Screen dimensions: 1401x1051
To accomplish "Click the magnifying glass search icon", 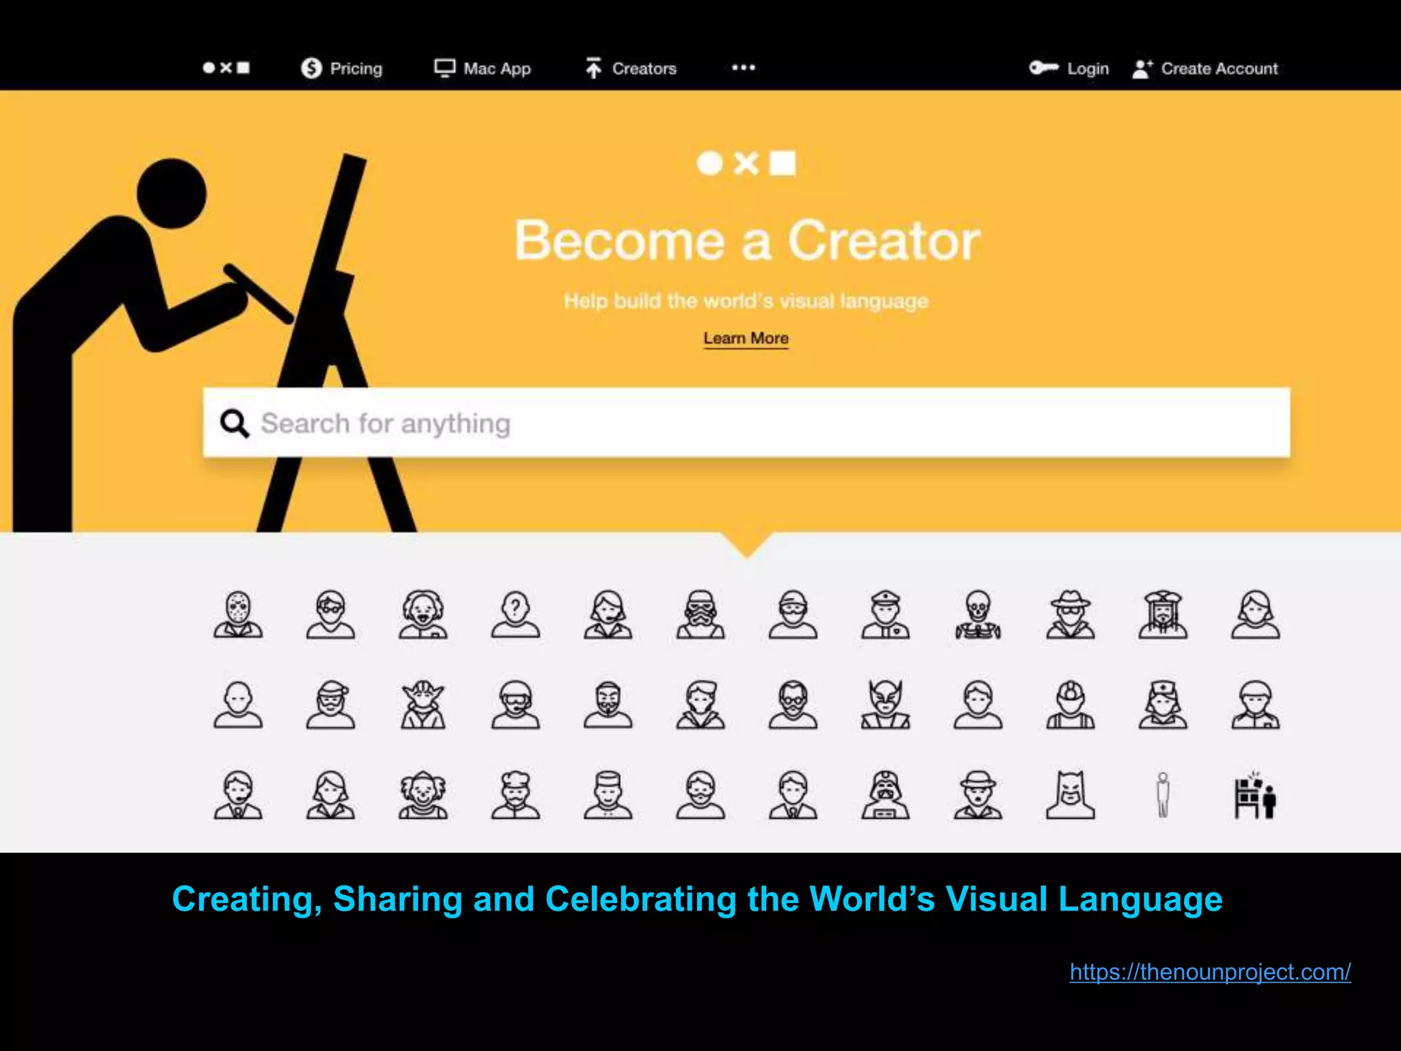I will click(235, 424).
